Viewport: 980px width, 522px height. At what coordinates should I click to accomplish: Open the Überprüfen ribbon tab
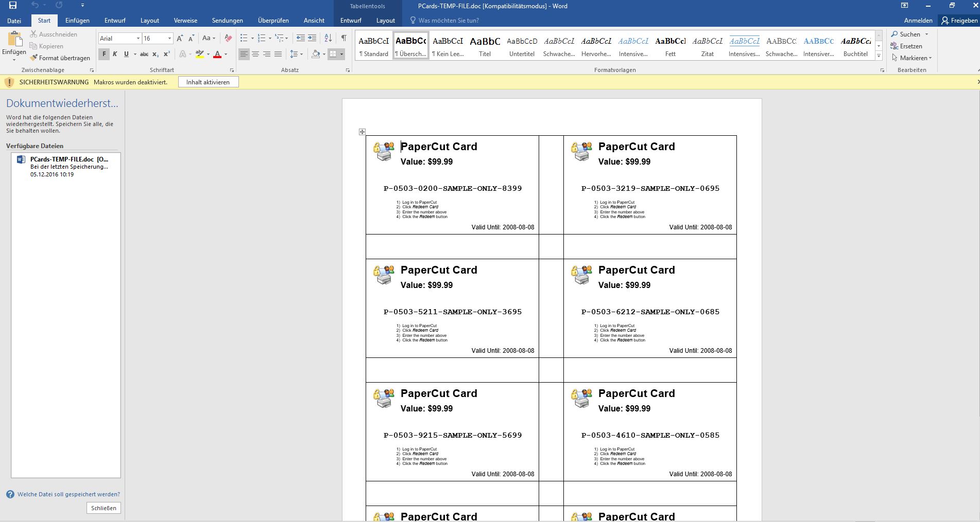tap(273, 21)
